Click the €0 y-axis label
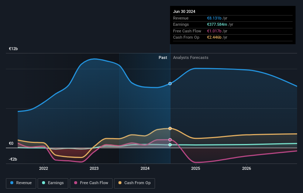This screenshot has height=193, width=303. (x=11, y=143)
